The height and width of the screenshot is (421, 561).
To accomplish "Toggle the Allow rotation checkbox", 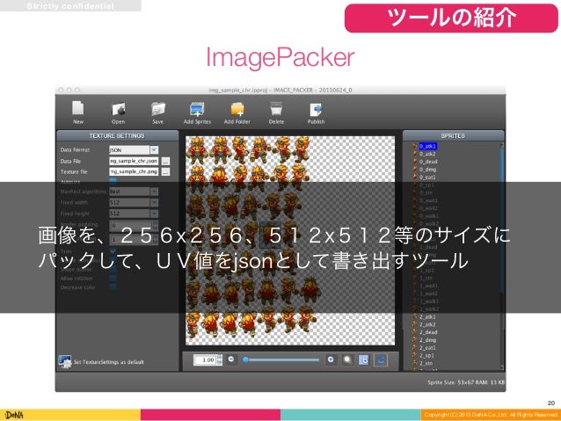I will pyautogui.click(x=113, y=279).
